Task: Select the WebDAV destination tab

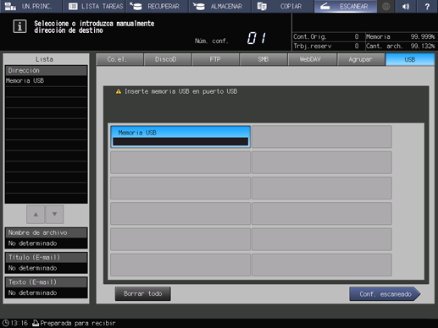Action: [x=312, y=59]
